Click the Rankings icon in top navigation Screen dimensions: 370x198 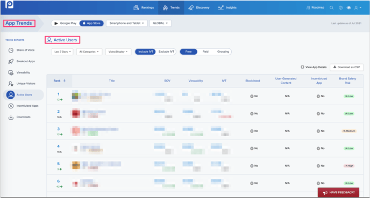click(136, 8)
